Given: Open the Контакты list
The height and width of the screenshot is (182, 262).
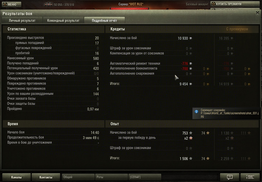Looking at the screenshot, I should click(46, 177).
